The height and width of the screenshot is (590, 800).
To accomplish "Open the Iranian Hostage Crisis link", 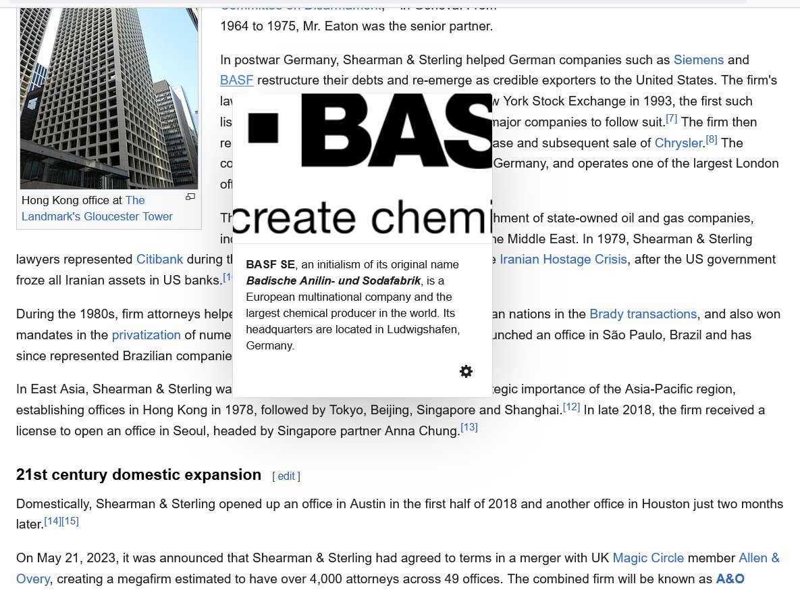I will point(563,260).
